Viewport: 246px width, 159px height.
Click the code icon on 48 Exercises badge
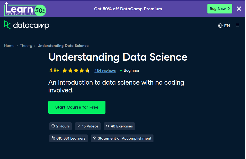pos(108,126)
